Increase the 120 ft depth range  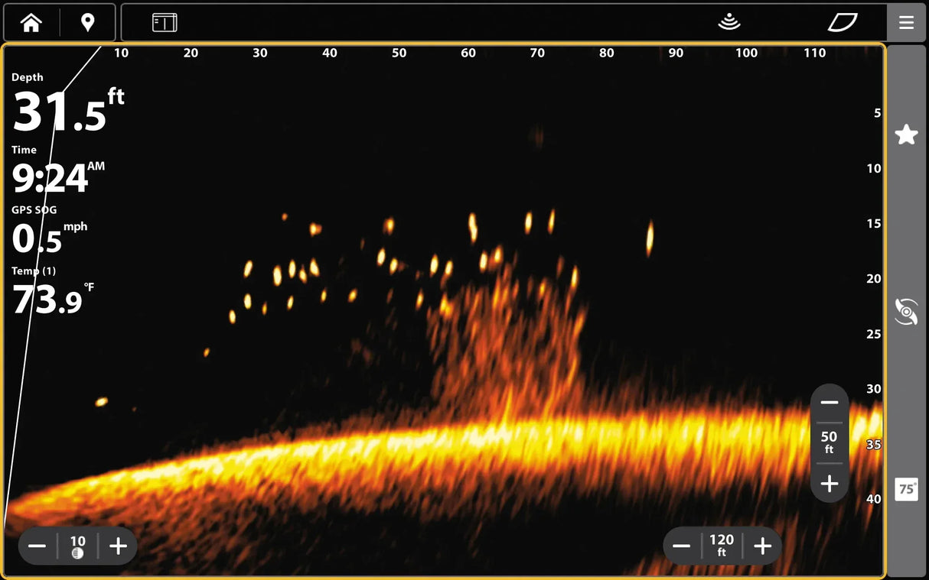(x=763, y=546)
